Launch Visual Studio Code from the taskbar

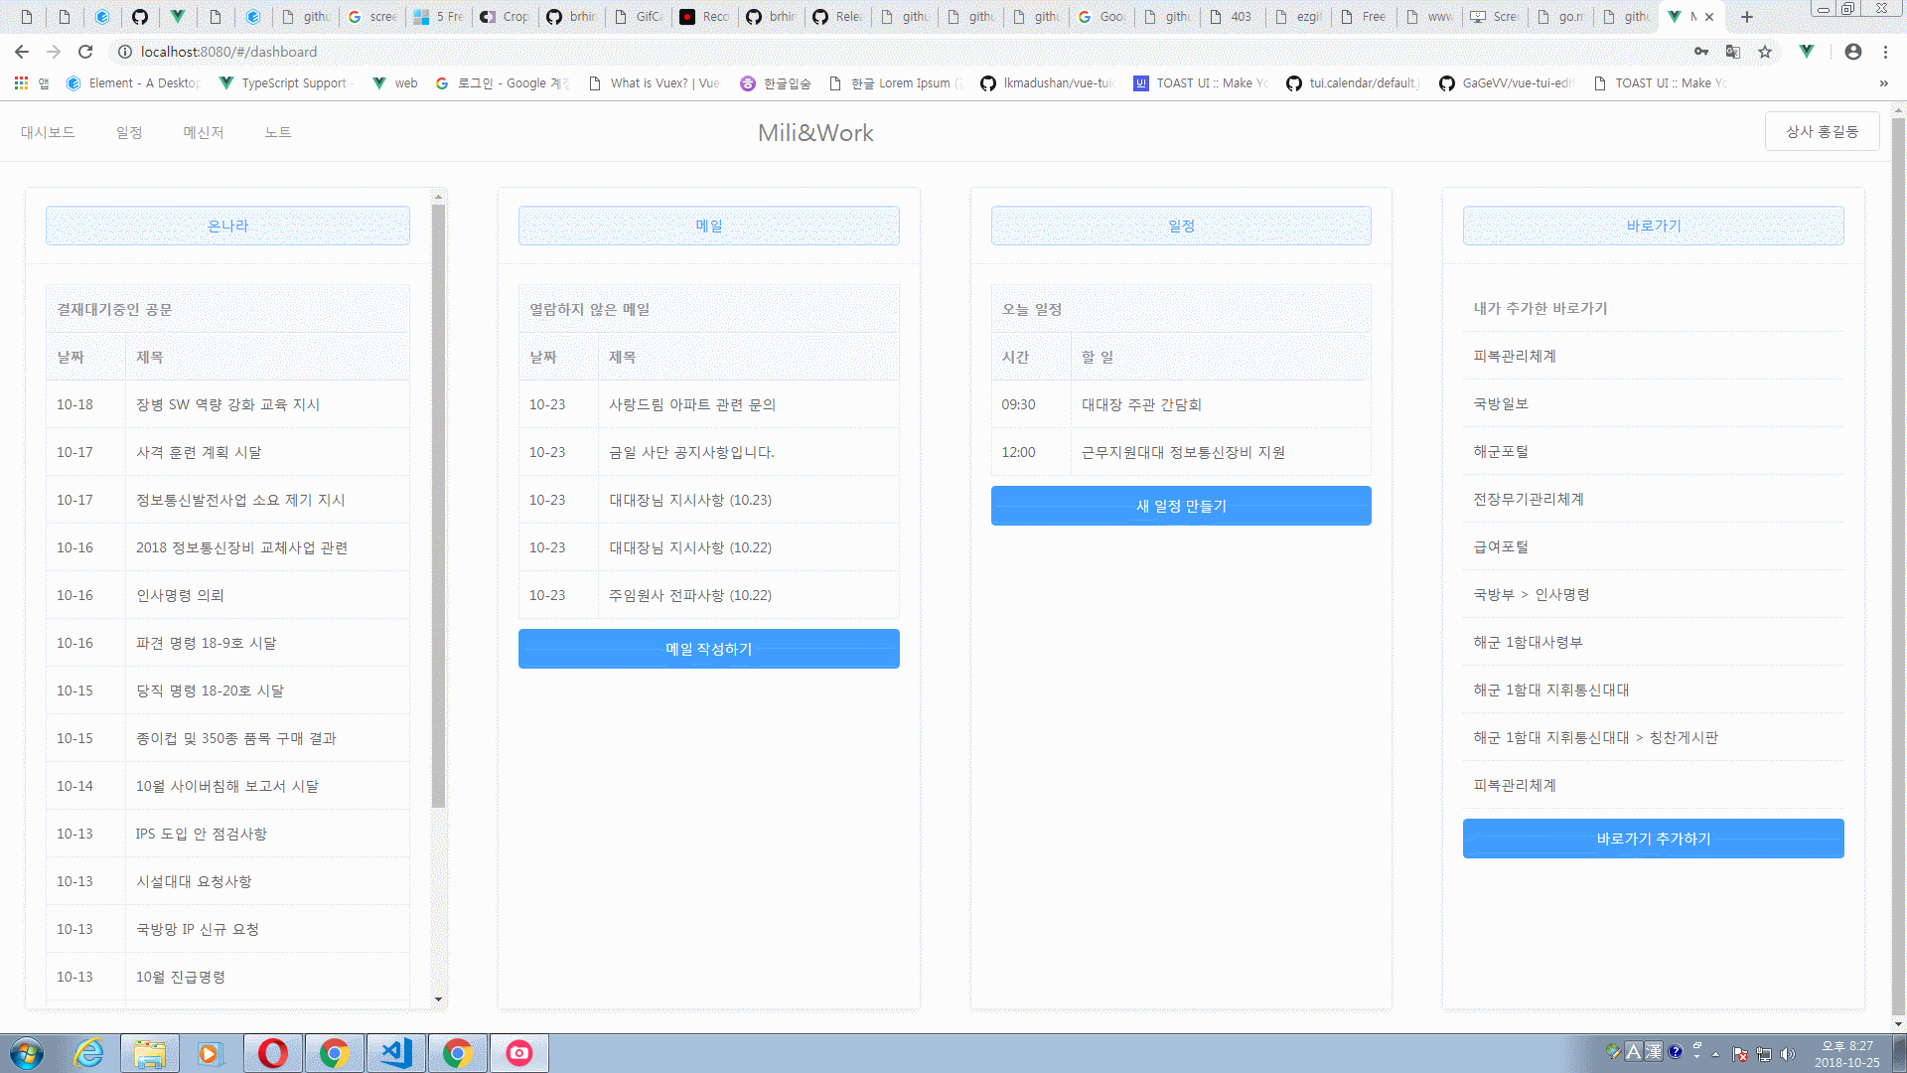(396, 1053)
